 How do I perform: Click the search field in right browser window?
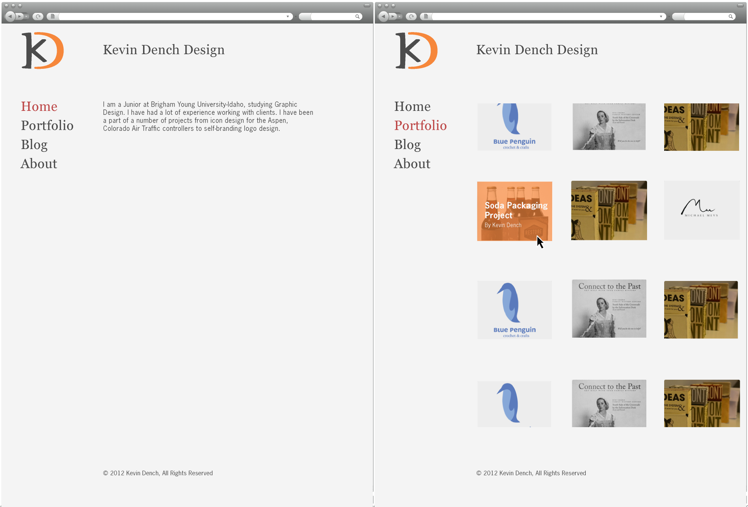point(704,16)
